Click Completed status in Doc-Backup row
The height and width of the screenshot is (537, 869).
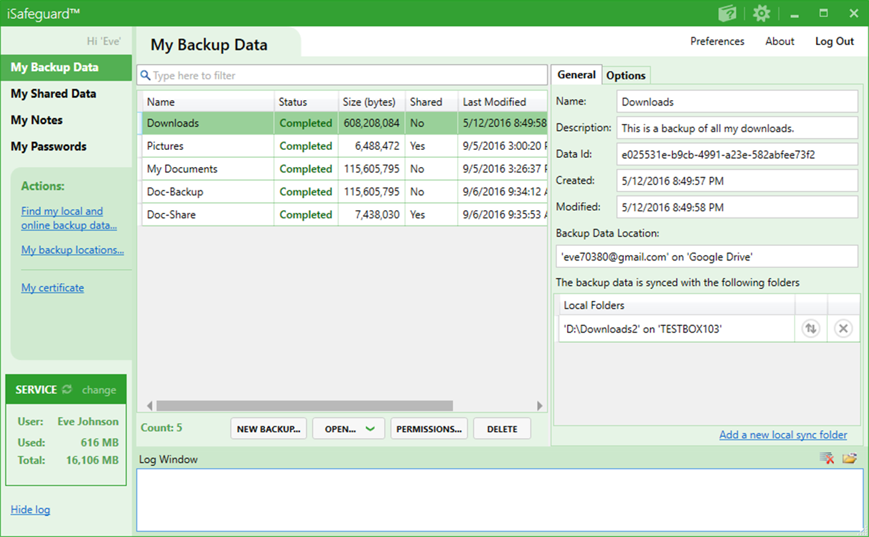pos(306,192)
